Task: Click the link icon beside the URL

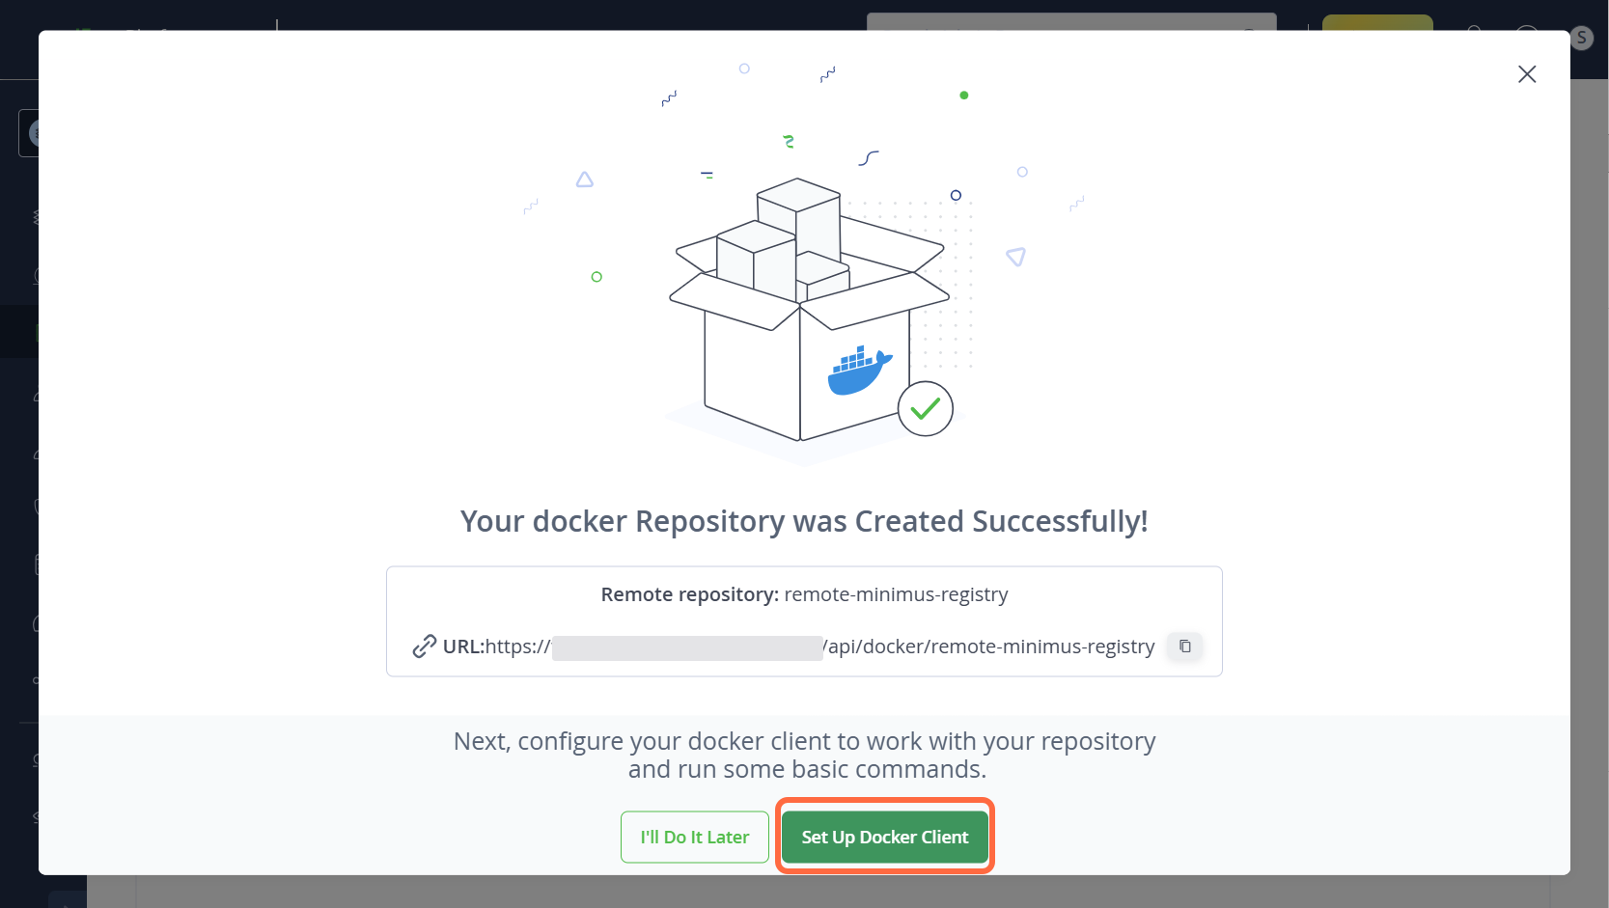Action: (x=423, y=646)
